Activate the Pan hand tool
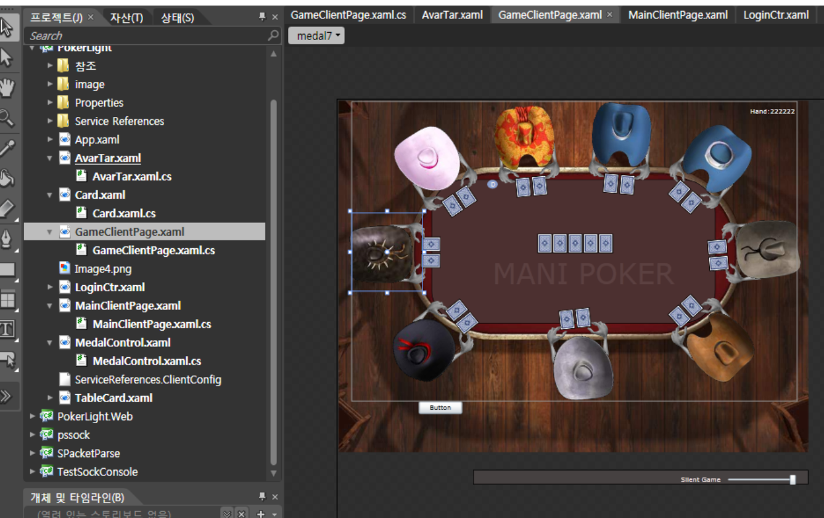 (7, 87)
